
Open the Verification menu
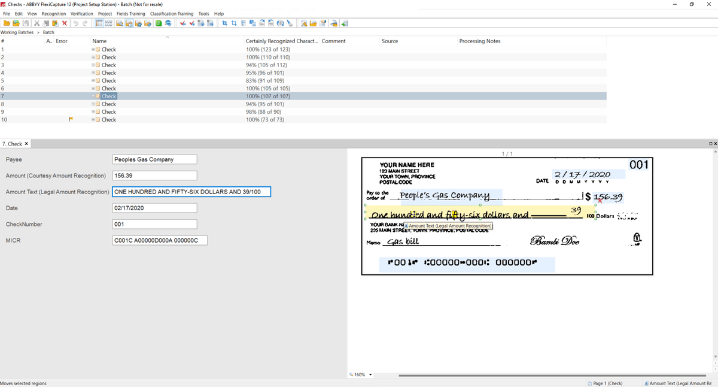click(x=82, y=14)
